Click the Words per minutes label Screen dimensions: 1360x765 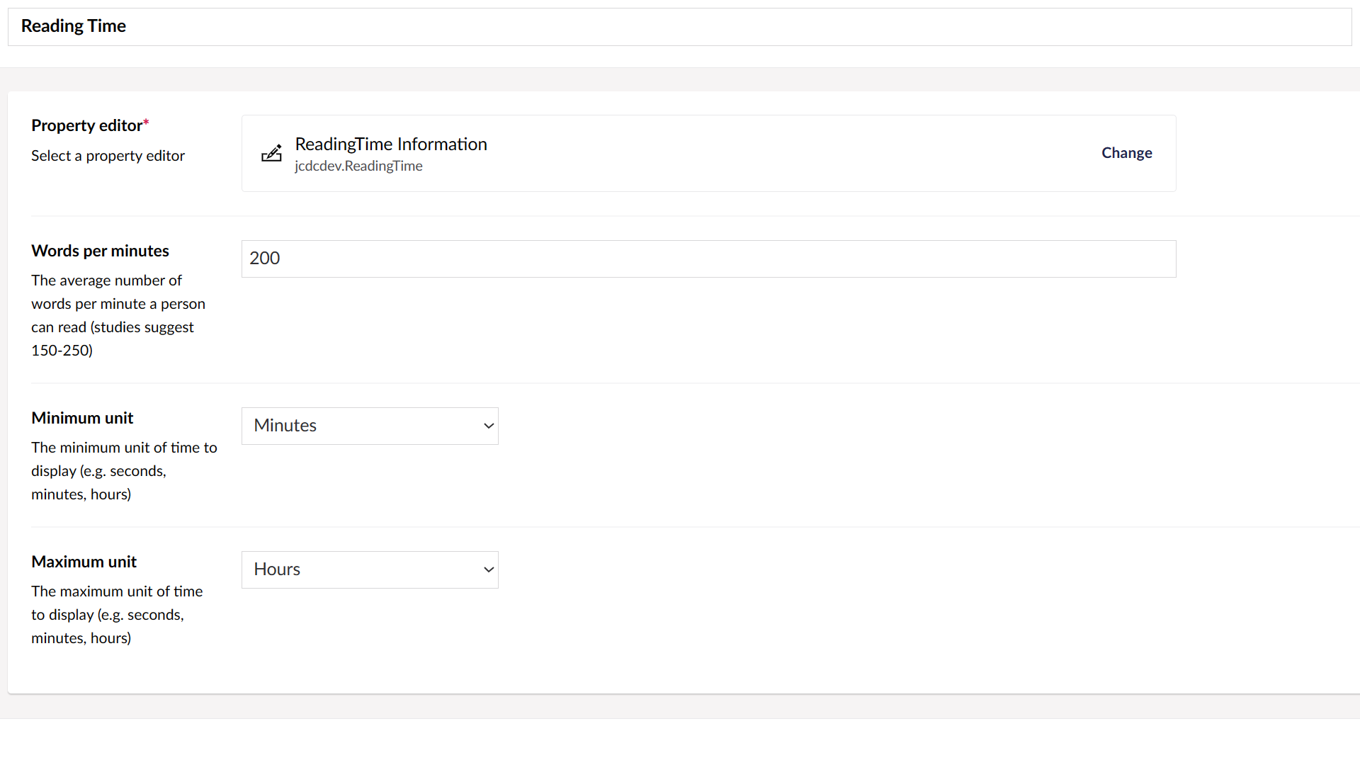pyautogui.click(x=100, y=251)
